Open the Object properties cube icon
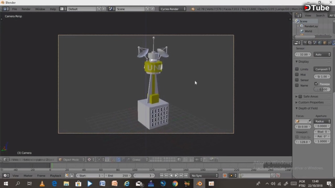335x188 pixels. pos(325,43)
